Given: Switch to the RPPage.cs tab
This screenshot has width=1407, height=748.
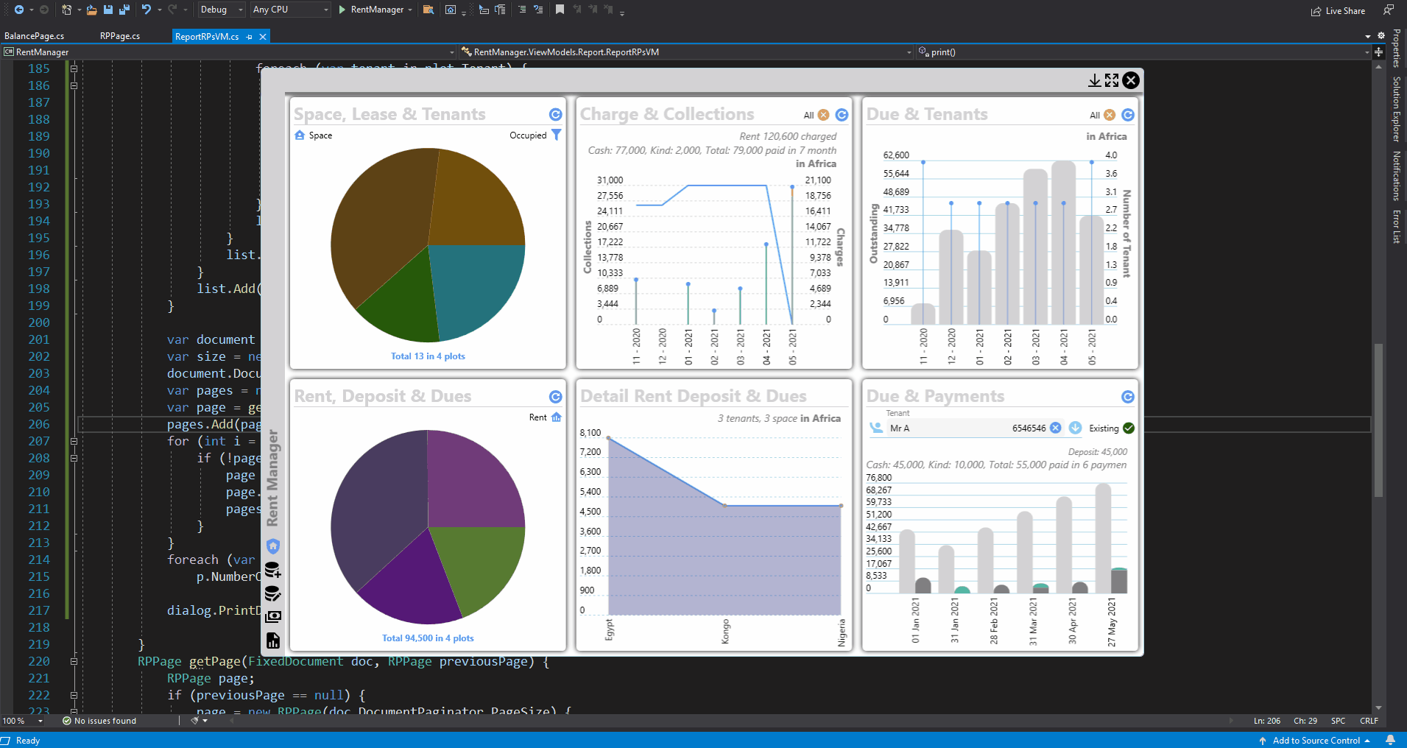Looking at the screenshot, I should 120,36.
